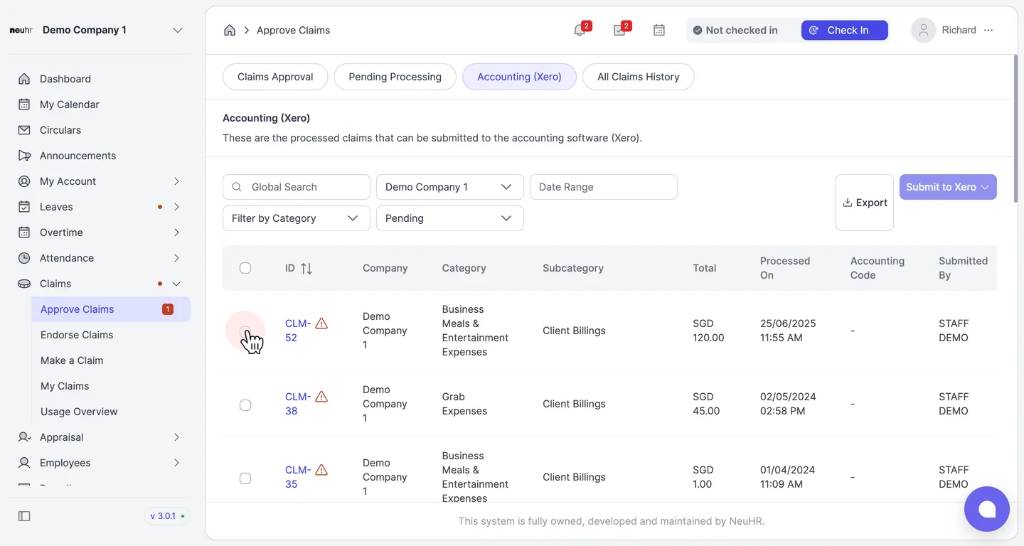
Task: Open the calendar icon in the top bar
Action: (x=659, y=31)
